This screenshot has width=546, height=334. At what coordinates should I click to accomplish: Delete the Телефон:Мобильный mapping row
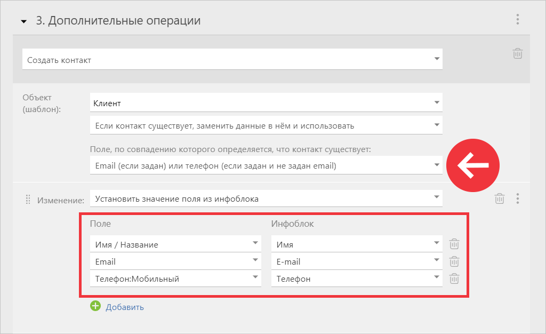(454, 279)
